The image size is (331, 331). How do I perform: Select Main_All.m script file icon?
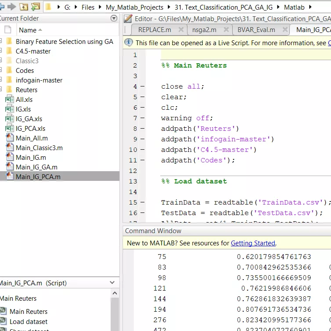click(x=10, y=138)
